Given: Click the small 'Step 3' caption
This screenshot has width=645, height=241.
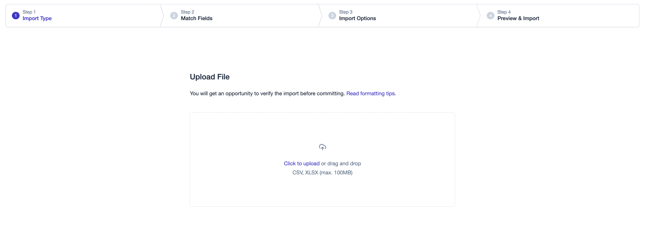Looking at the screenshot, I should tap(346, 12).
